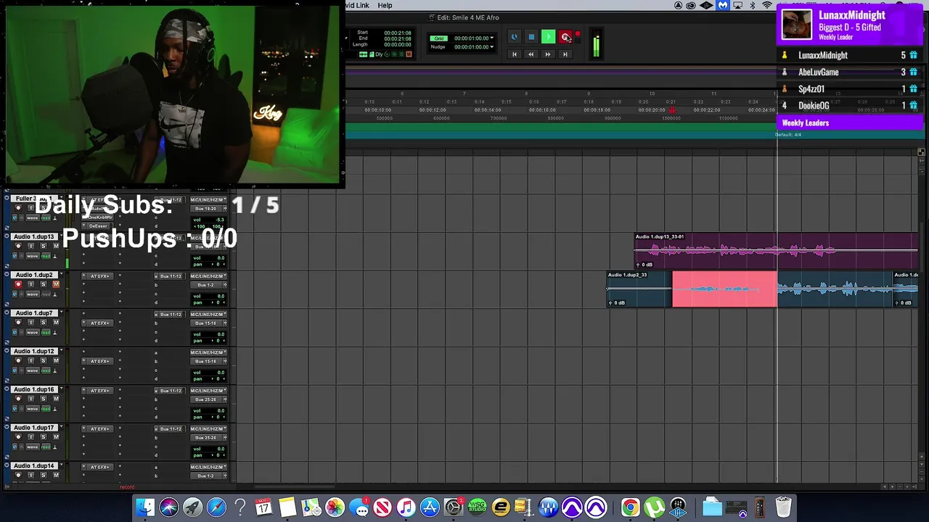Image resolution: width=929 pixels, height=522 pixels.
Task: Click Go to End transport button
Action: 565,54
